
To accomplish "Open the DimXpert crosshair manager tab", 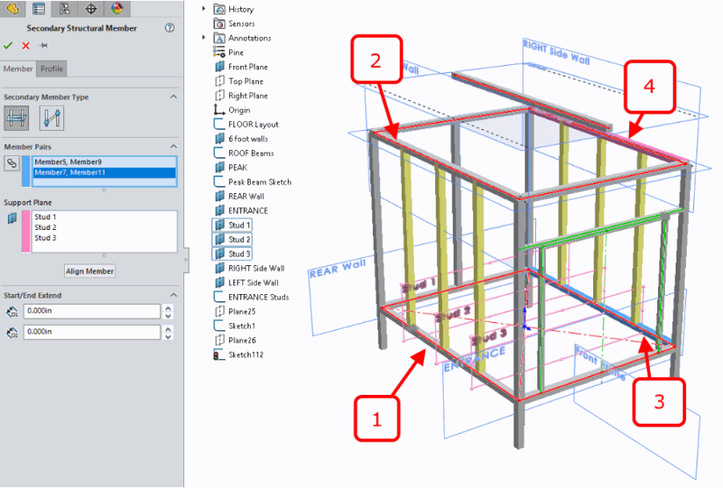I will [x=90, y=9].
